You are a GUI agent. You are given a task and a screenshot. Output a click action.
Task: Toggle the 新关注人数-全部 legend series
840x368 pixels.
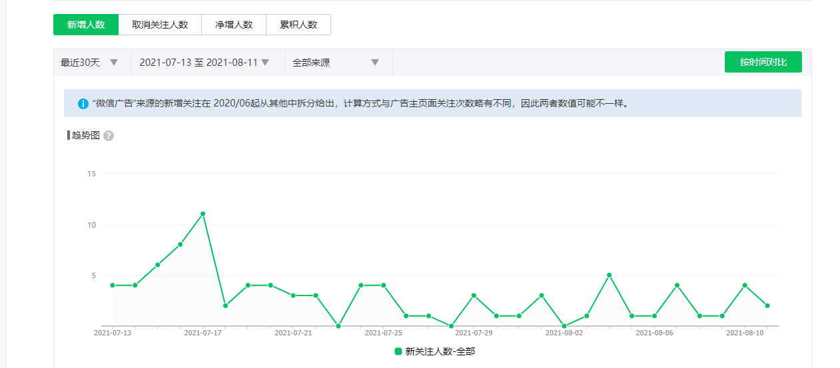point(434,351)
